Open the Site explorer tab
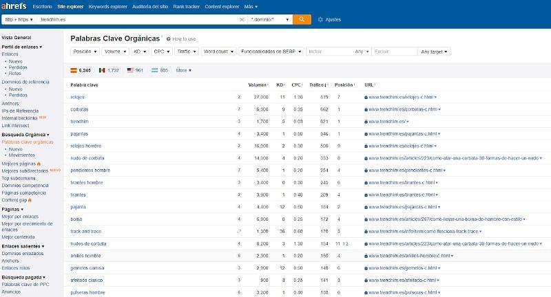The height and width of the screenshot is (297, 551). click(70, 7)
